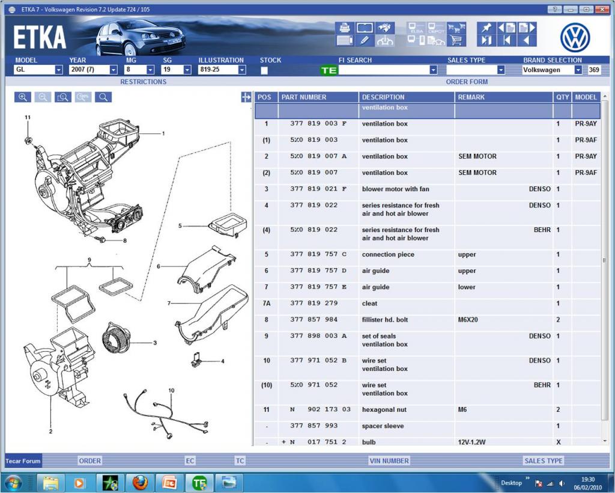Open Firefox from the taskbar
This screenshot has height=493, width=615.
point(140,483)
